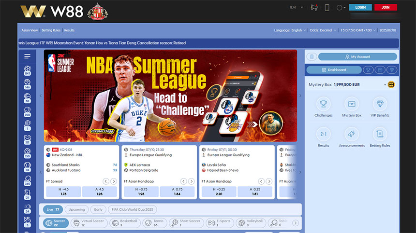Image resolution: width=416 pixels, height=233 pixels.
Task: Open the Challenges trophy shortcut
Action: pyautogui.click(x=324, y=107)
